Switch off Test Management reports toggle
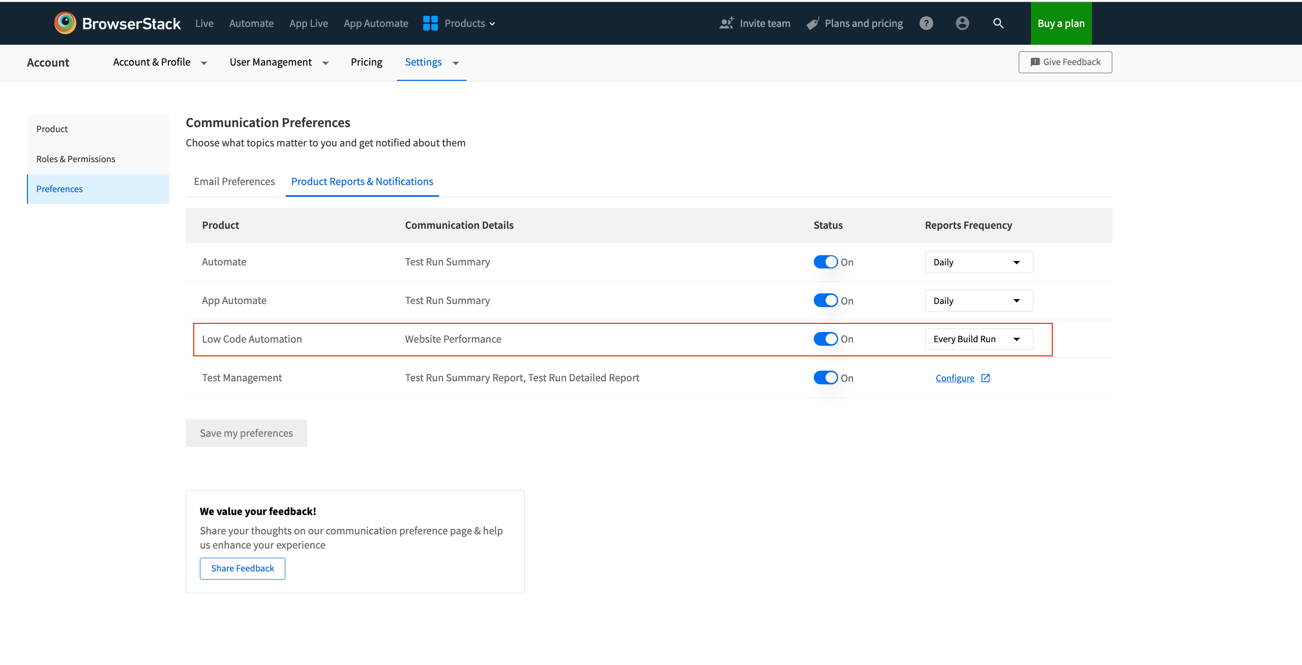The width and height of the screenshot is (1302, 665). (825, 378)
